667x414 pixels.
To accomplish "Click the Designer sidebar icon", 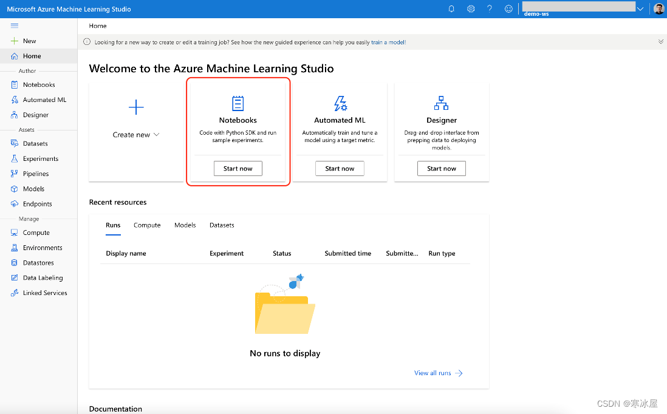I will coord(15,115).
